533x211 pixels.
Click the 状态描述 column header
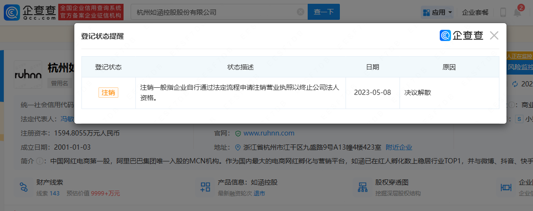[240, 67]
